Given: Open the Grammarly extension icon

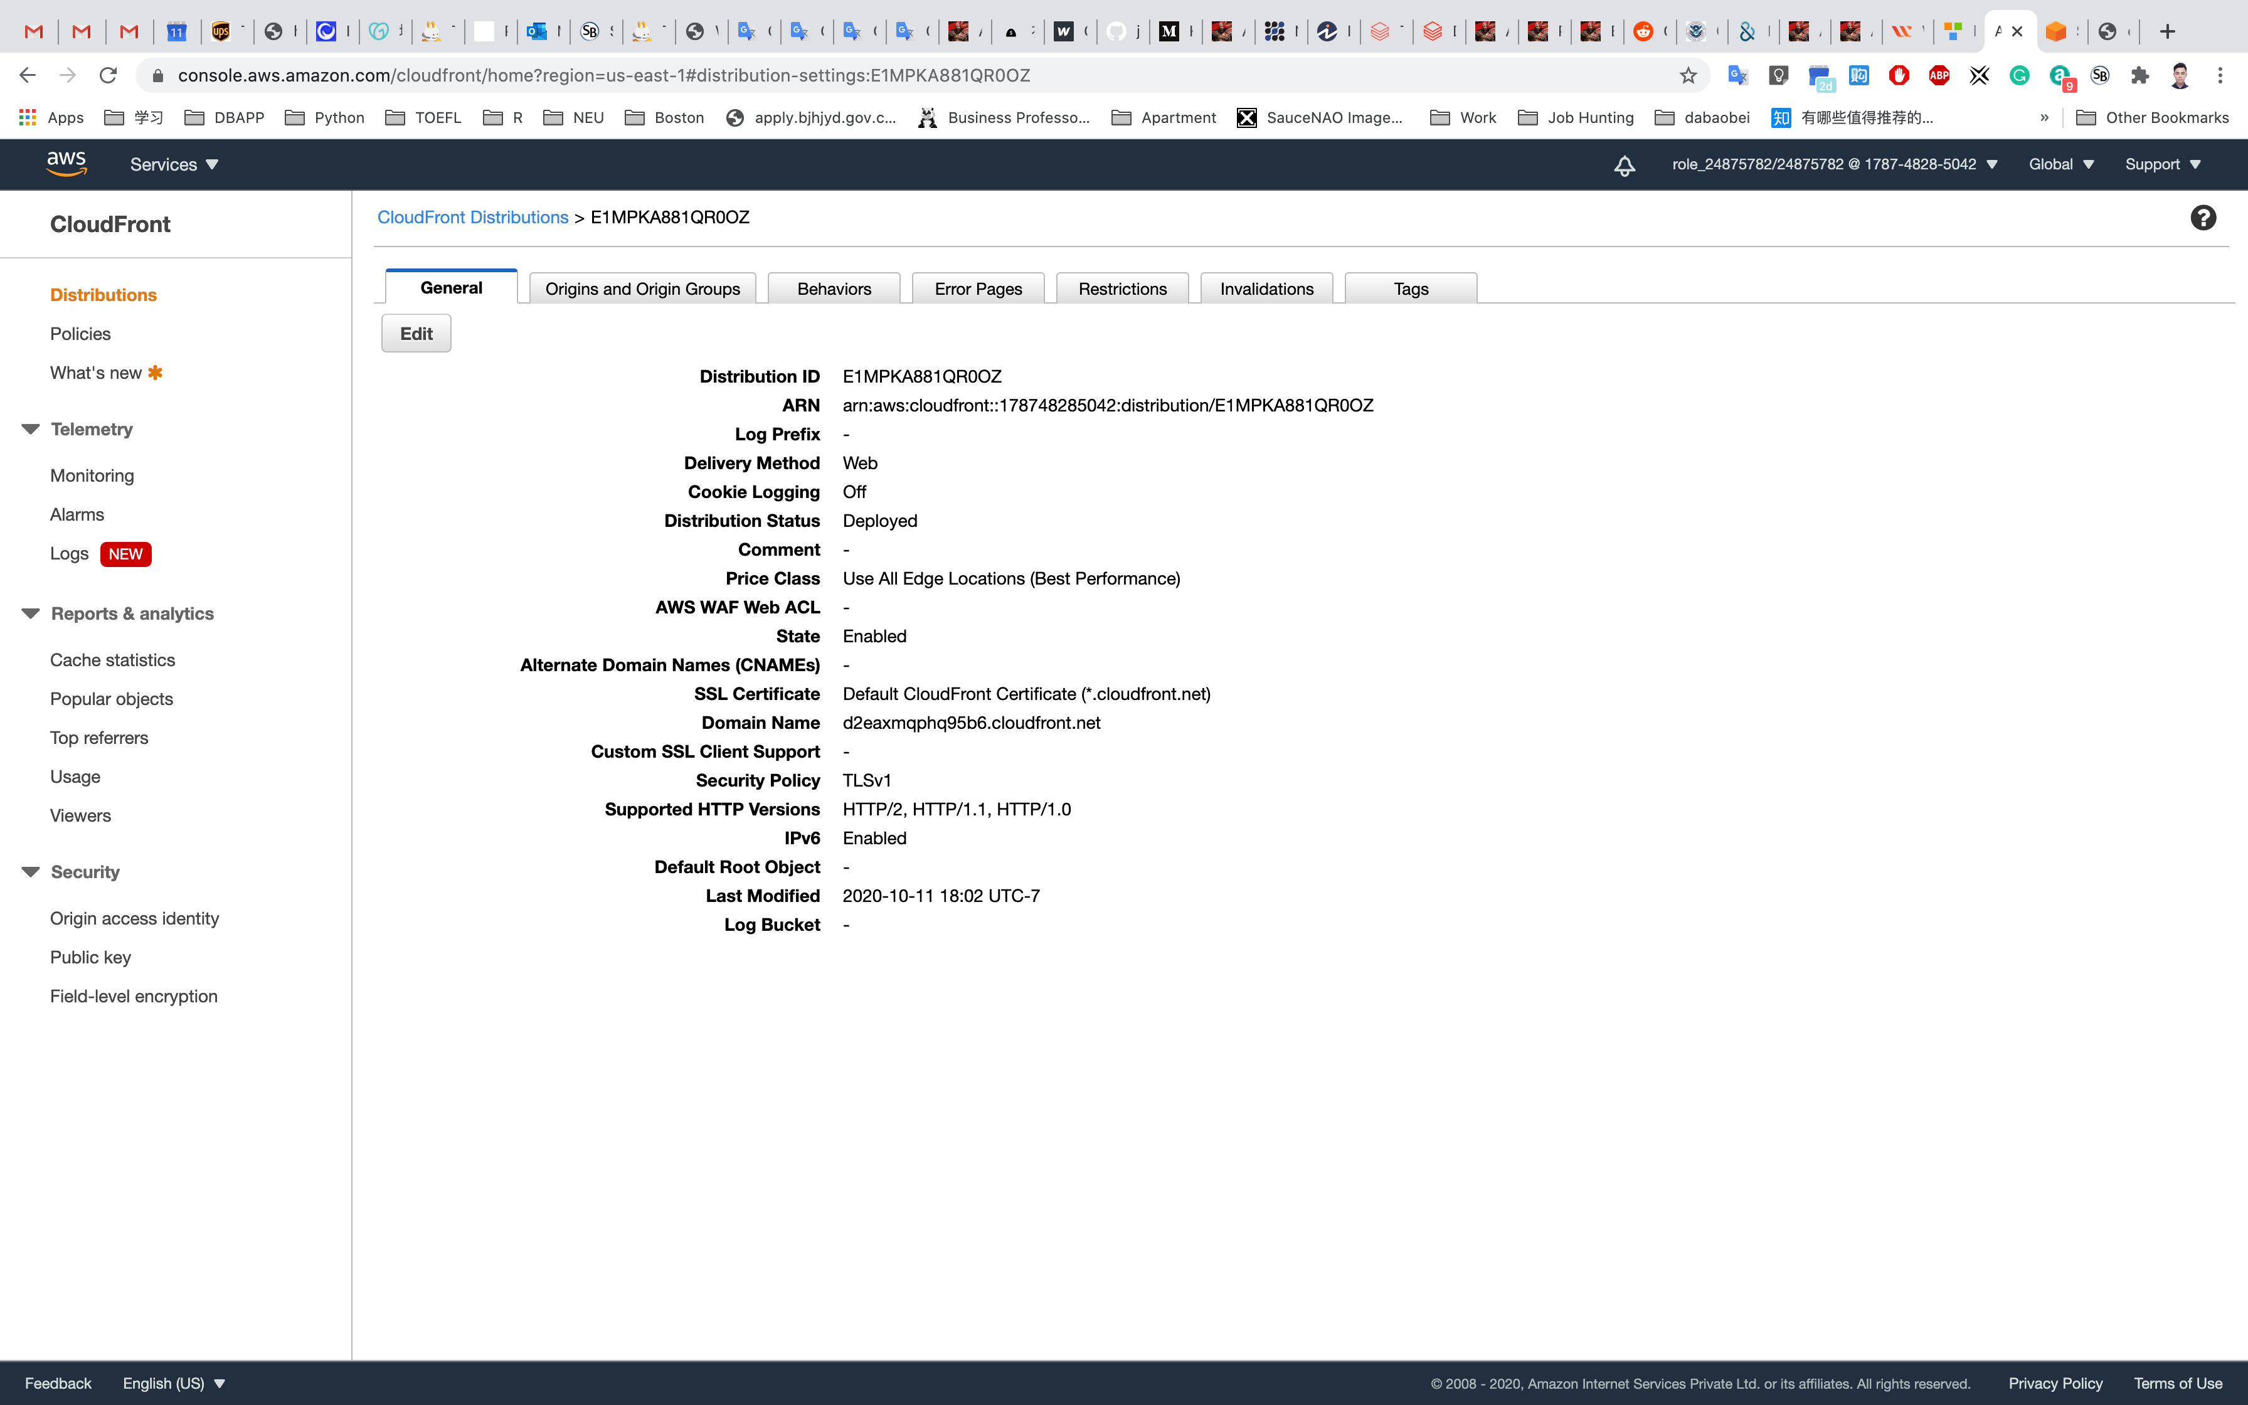Looking at the screenshot, I should coord(2018,75).
